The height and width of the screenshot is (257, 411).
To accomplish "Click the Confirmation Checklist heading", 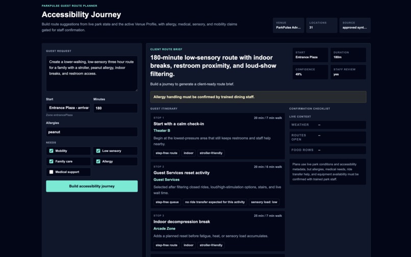I will pyautogui.click(x=310, y=109).
